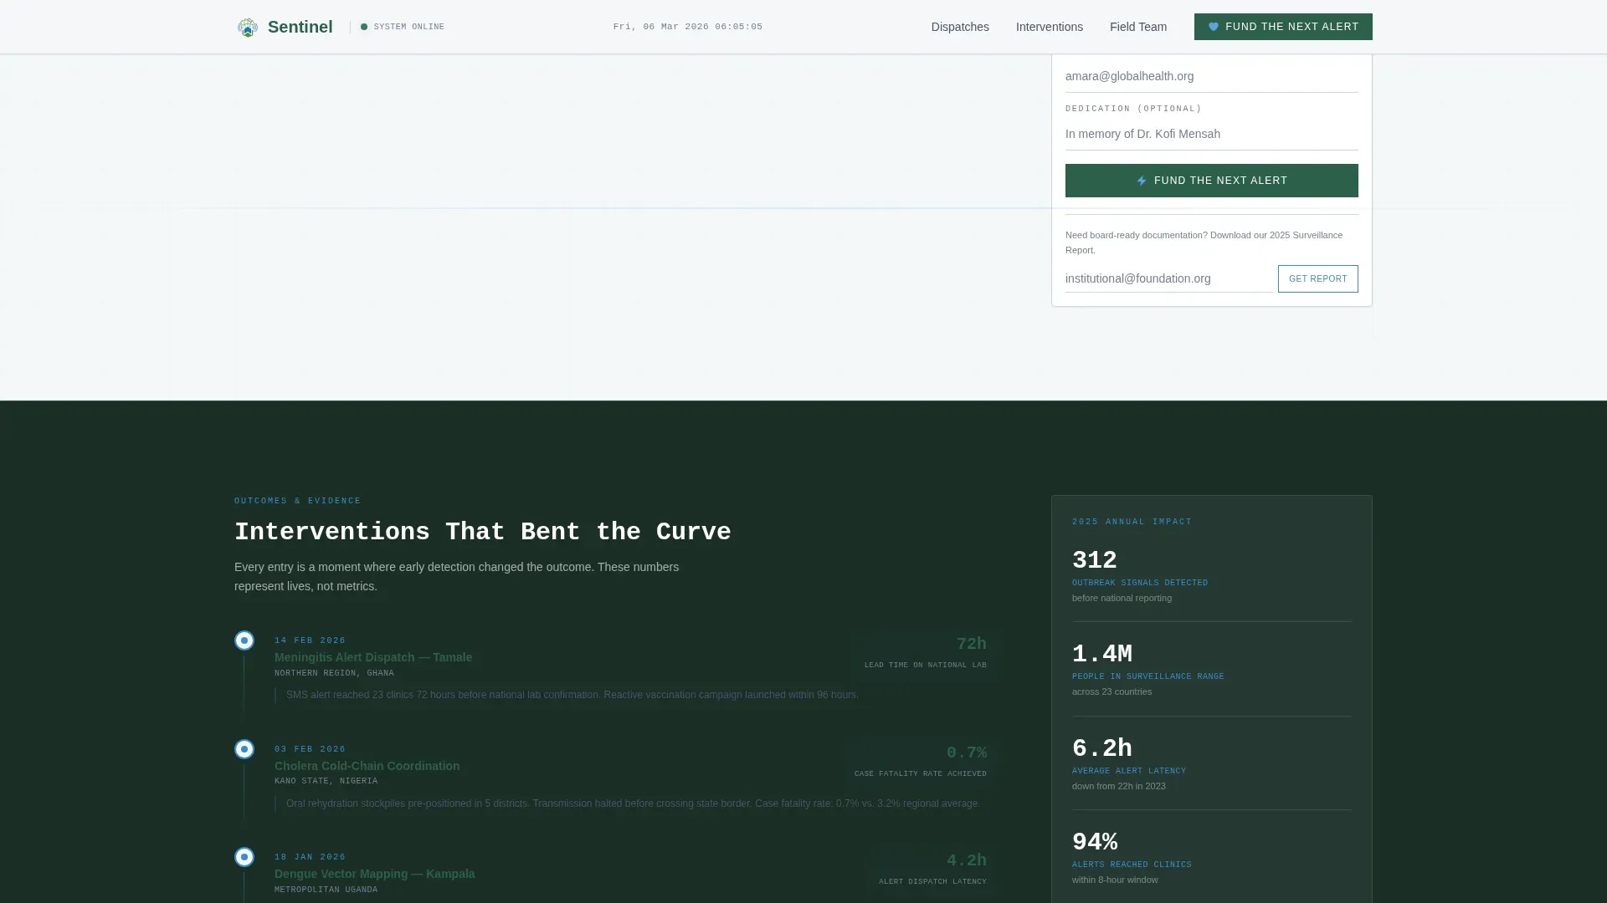
Task: Click the lightning bolt icon on fund button
Action: coord(1142,181)
